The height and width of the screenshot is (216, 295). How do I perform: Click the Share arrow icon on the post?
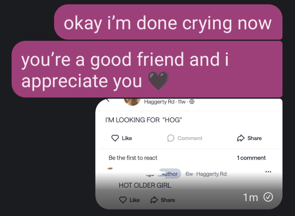pyautogui.click(x=241, y=138)
